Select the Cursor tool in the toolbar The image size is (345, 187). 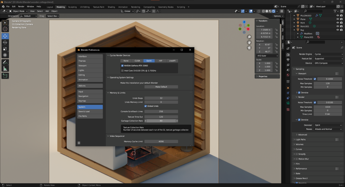[5, 29]
